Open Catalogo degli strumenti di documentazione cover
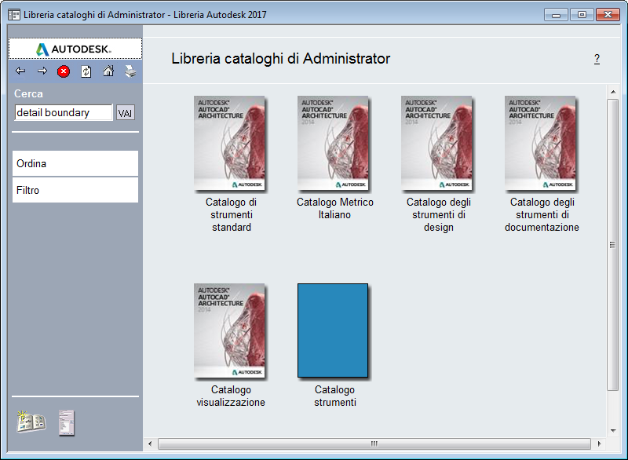This screenshot has height=460, width=628. pyautogui.click(x=540, y=143)
